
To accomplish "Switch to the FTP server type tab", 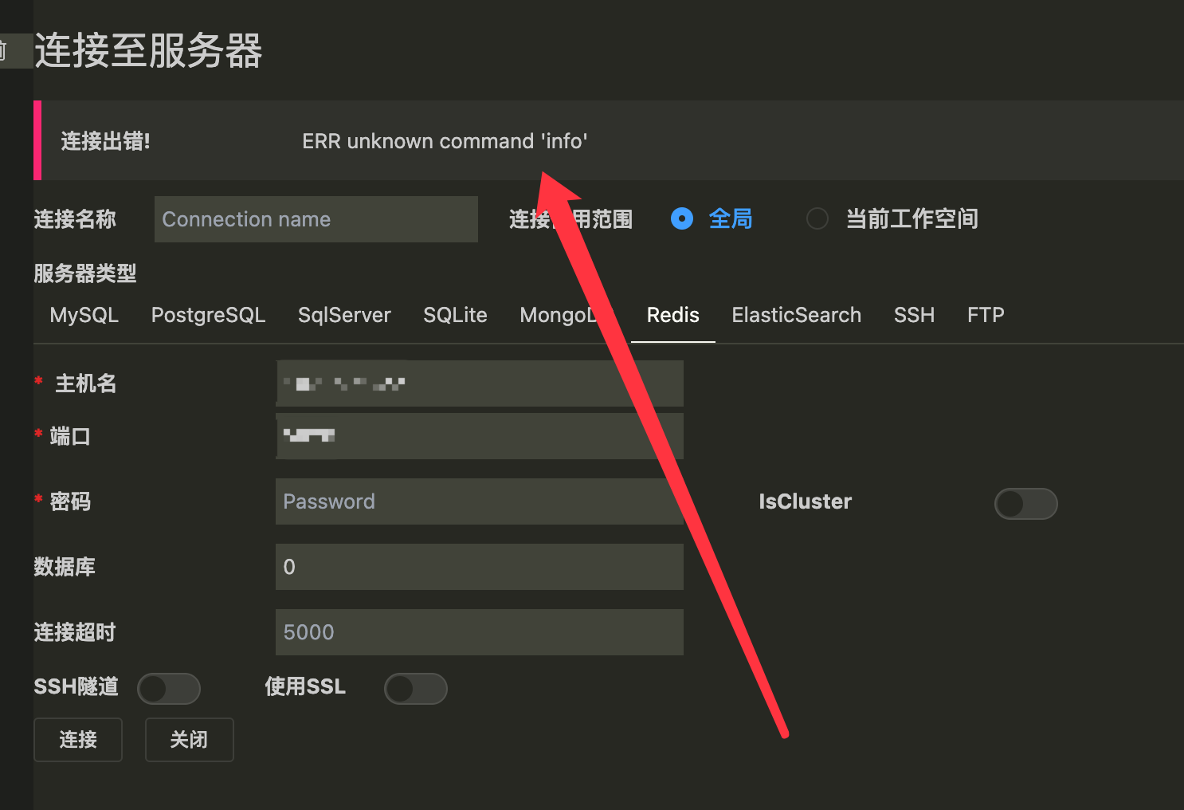I will (986, 315).
